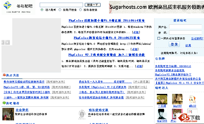Open PhpColor V2.2商业版全新推出 headline
The width and height of the screenshot is (204, 124).
[x=107, y=55]
